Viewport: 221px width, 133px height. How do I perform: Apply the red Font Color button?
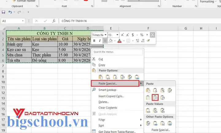tap(119, 41)
